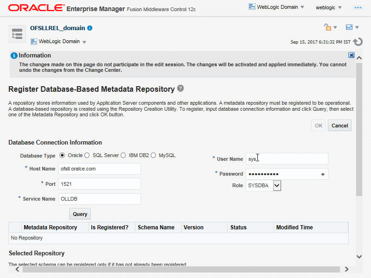Click the Change Center lock icon

click(328, 27)
